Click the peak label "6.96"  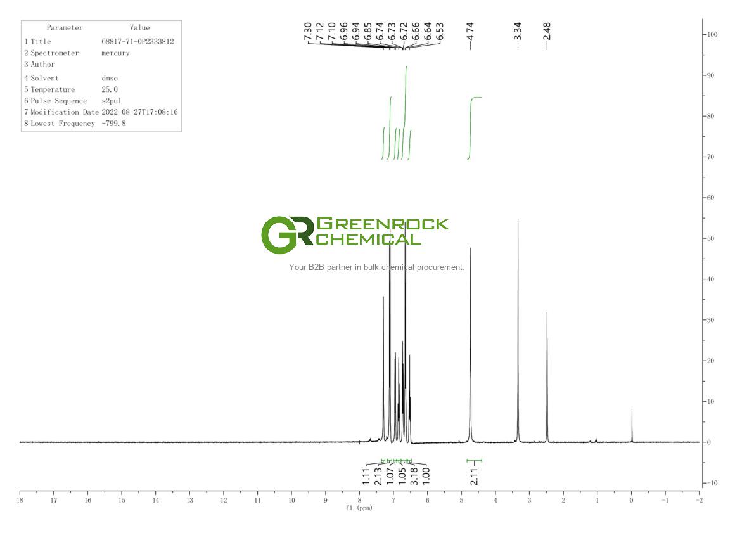[x=344, y=31]
